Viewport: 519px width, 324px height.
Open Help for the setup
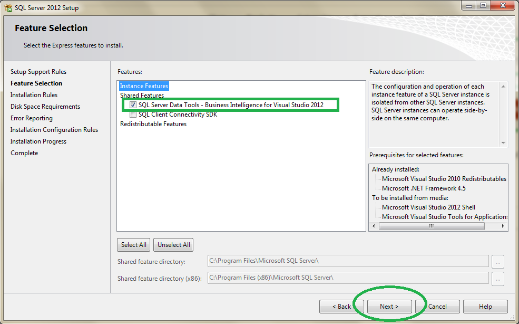(485, 307)
